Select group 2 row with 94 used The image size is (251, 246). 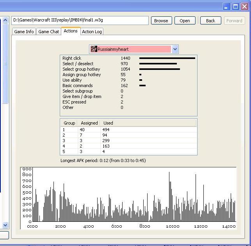[128, 135]
